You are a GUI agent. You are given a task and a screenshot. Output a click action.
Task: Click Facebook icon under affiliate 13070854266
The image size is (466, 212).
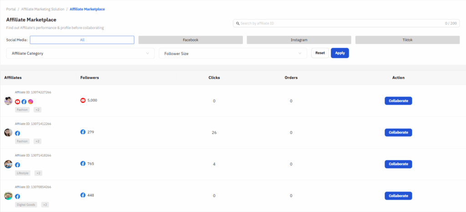coord(18,197)
